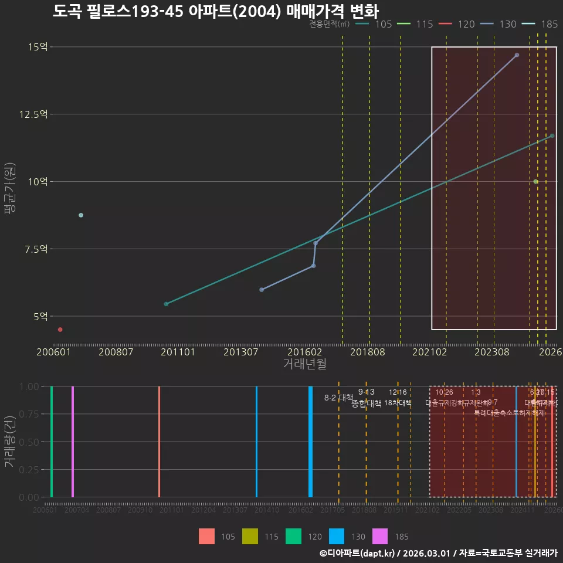Viewport: 563px width, 563px height.
Task: Click the 0.50 label on volume y-axis
Action: [x=29, y=442]
